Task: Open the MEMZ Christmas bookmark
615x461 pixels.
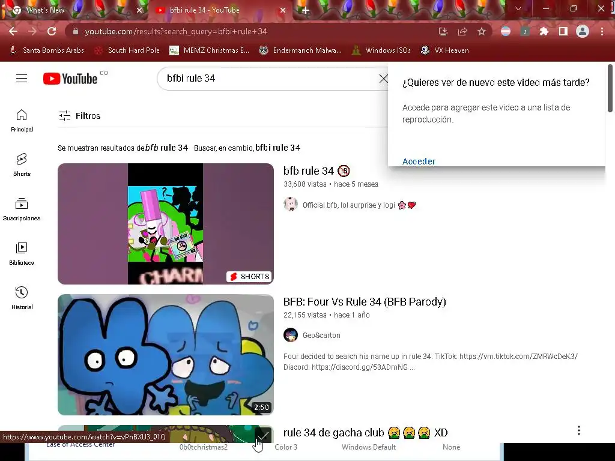Action: [x=210, y=50]
